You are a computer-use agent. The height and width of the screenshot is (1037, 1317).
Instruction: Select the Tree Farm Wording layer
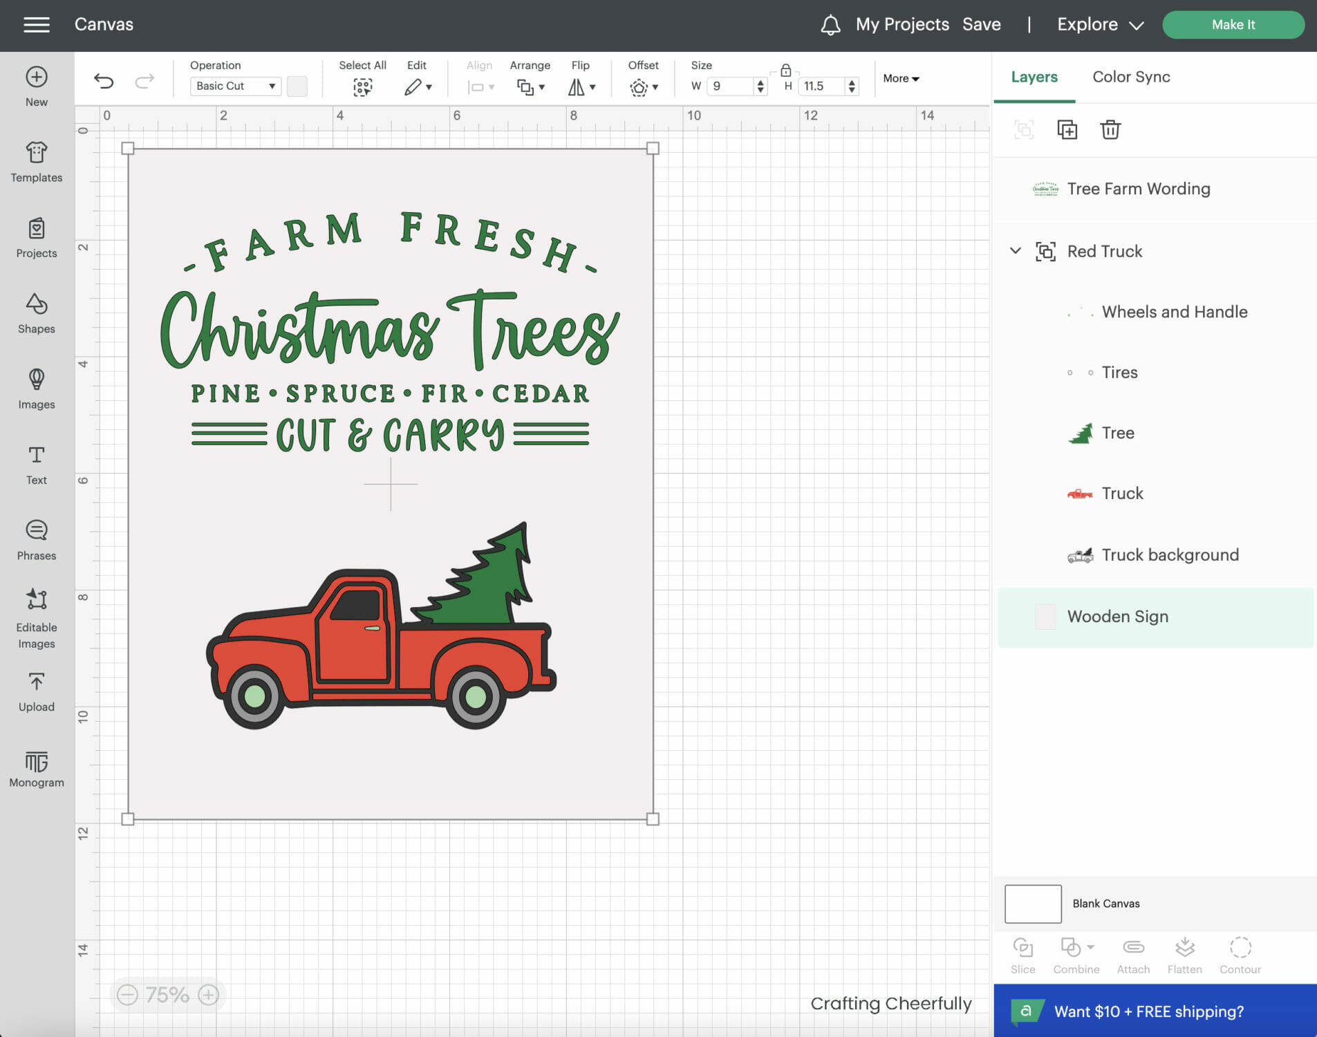point(1138,189)
